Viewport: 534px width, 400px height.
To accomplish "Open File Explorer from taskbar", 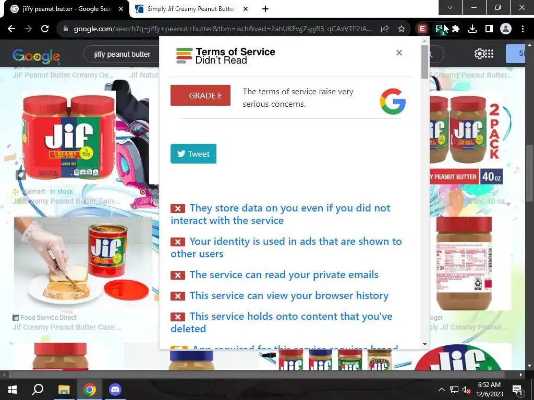I will pos(64,390).
